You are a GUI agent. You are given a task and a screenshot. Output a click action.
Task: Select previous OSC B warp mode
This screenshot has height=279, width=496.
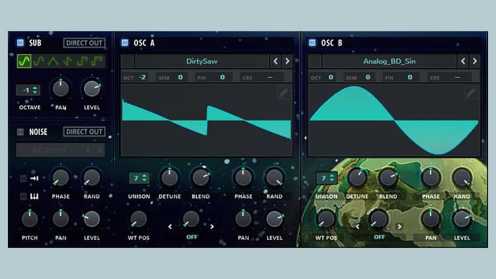tap(357, 227)
